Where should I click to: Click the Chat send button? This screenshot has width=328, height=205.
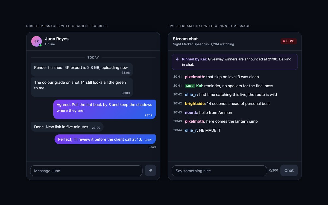coord(289,170)
